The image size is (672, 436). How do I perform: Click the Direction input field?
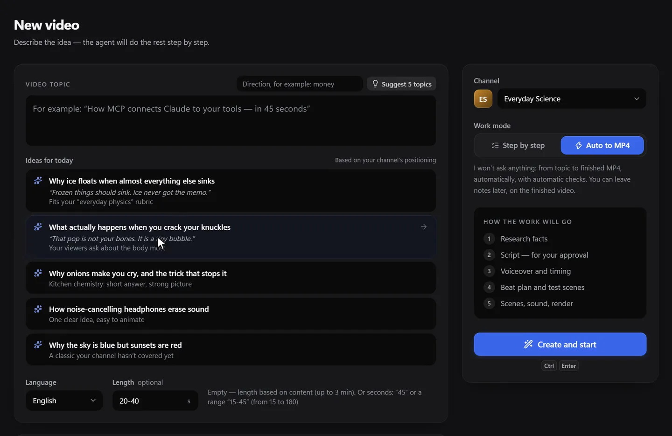click(300, 84)
